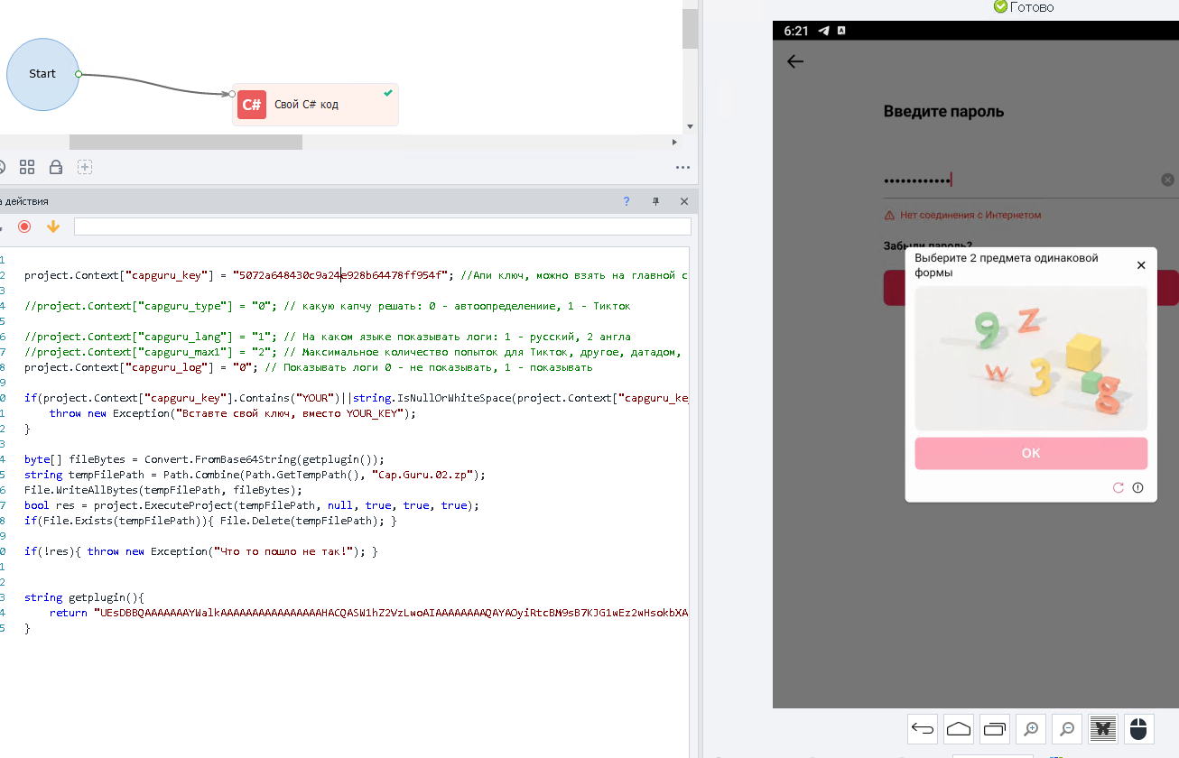The width and height of the screenshot is (1179, 758).
Task: Clear the password field with X icon
Action: coord(1167,180)
